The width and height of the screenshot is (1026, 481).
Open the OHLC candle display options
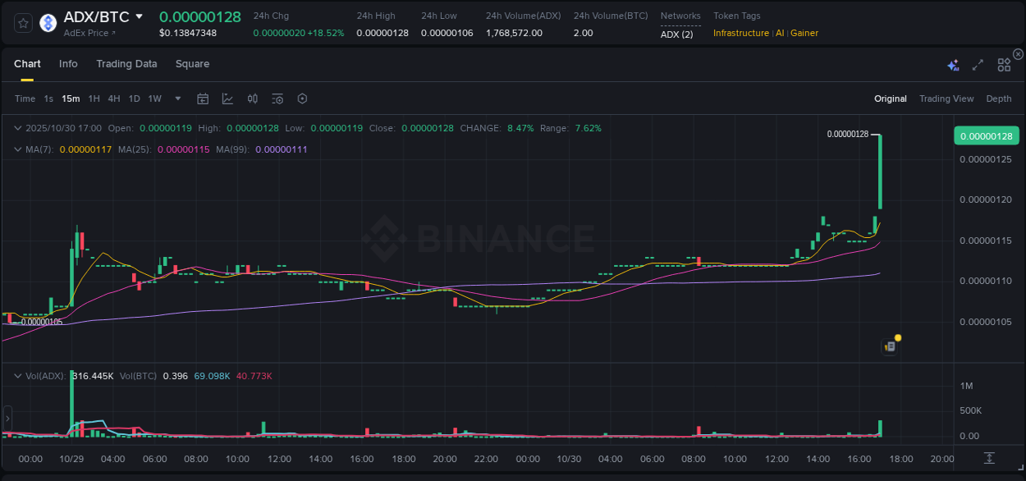pos(252,98)
